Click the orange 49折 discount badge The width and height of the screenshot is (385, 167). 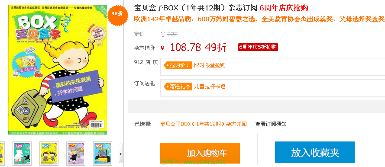pos(117,14)
